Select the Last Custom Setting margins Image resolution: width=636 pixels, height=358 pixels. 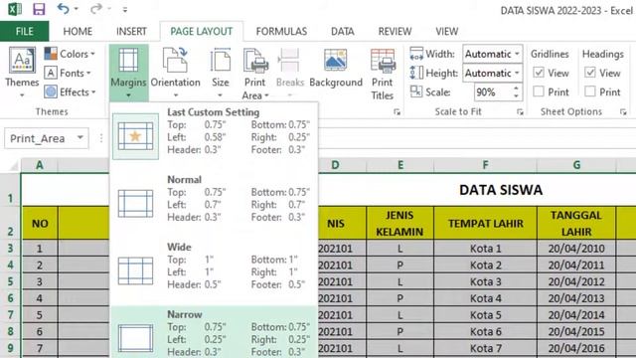pyautogui.click(x=214, y=136)
